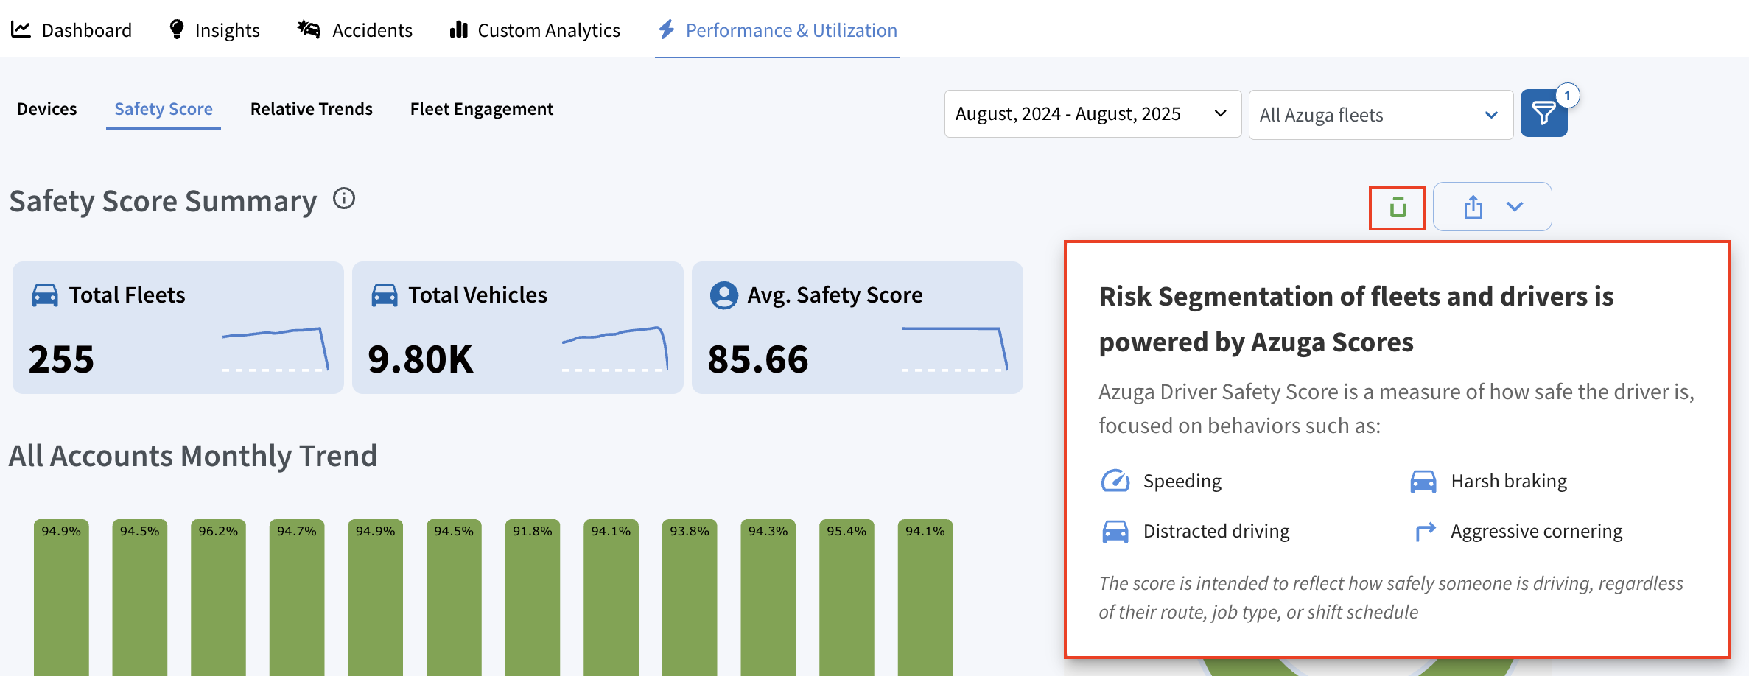Screen dimensions: 1749x676
Task: Click the Total Vehicles sparkline chart
Action: click(x=615, y=349)
